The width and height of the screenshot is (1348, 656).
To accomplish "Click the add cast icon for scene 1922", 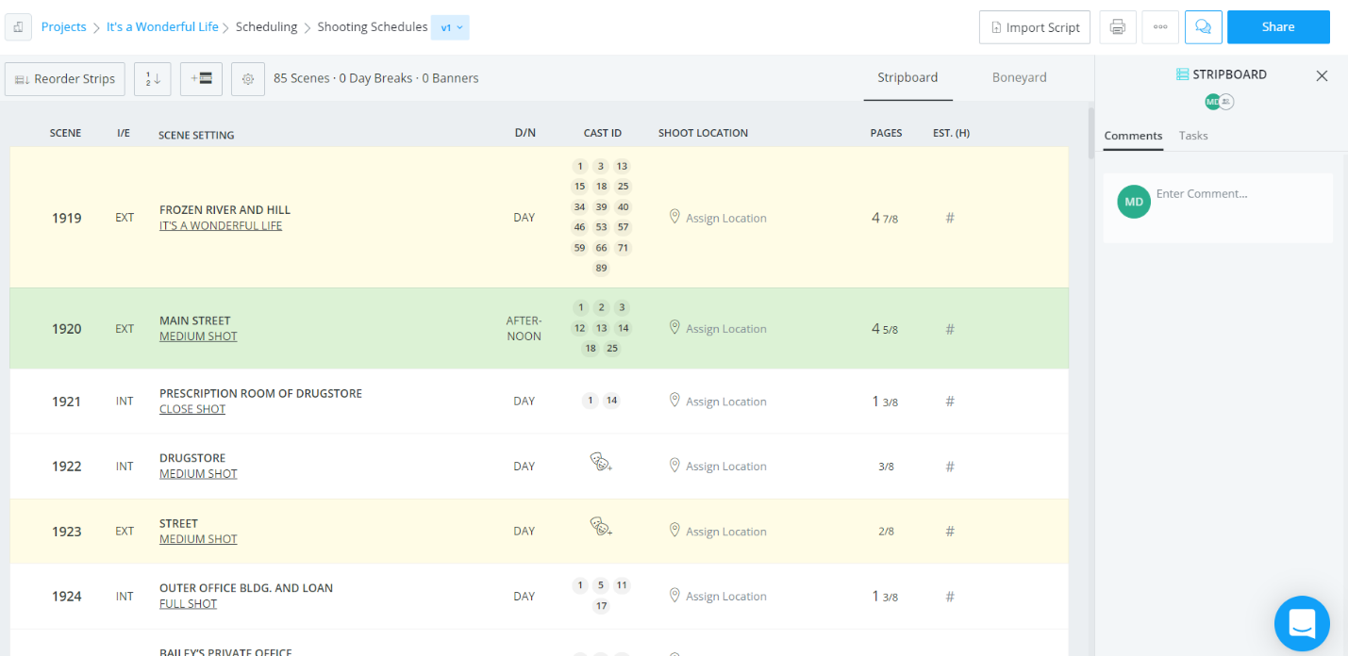I will [x=601, y=463].
